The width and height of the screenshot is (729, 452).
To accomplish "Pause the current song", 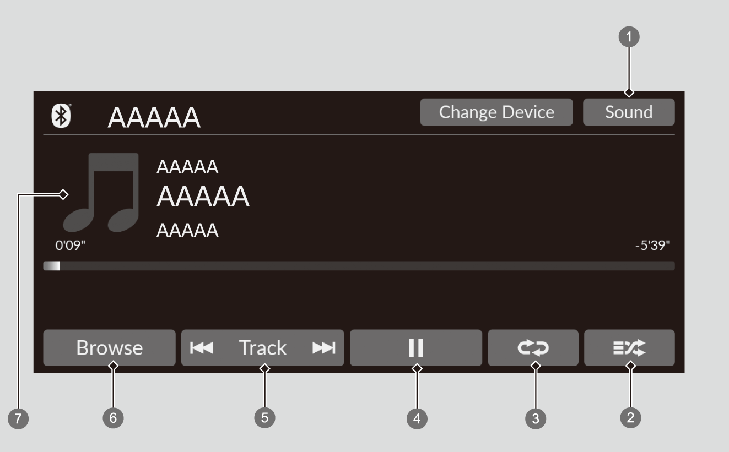I will coord(415,348).
